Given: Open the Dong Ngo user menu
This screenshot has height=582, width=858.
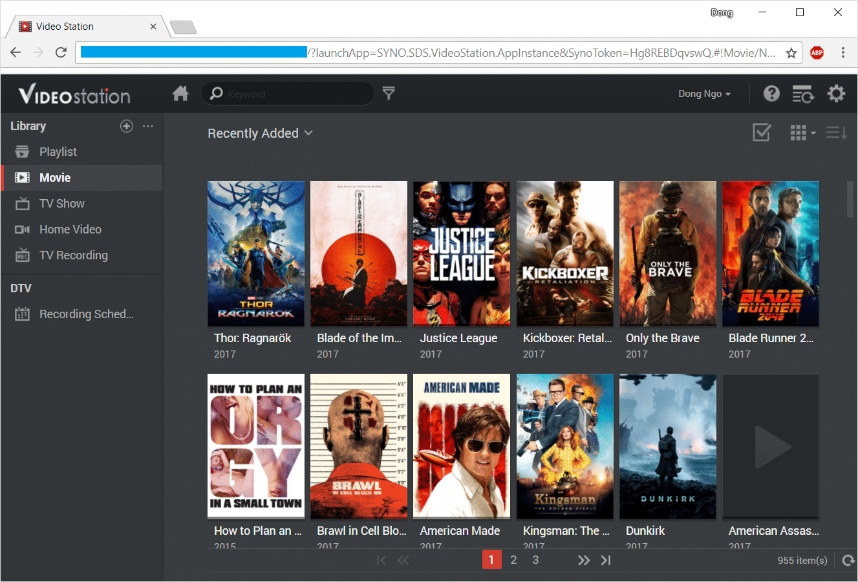Looking at the screenshot, I should tap(704, 94).
